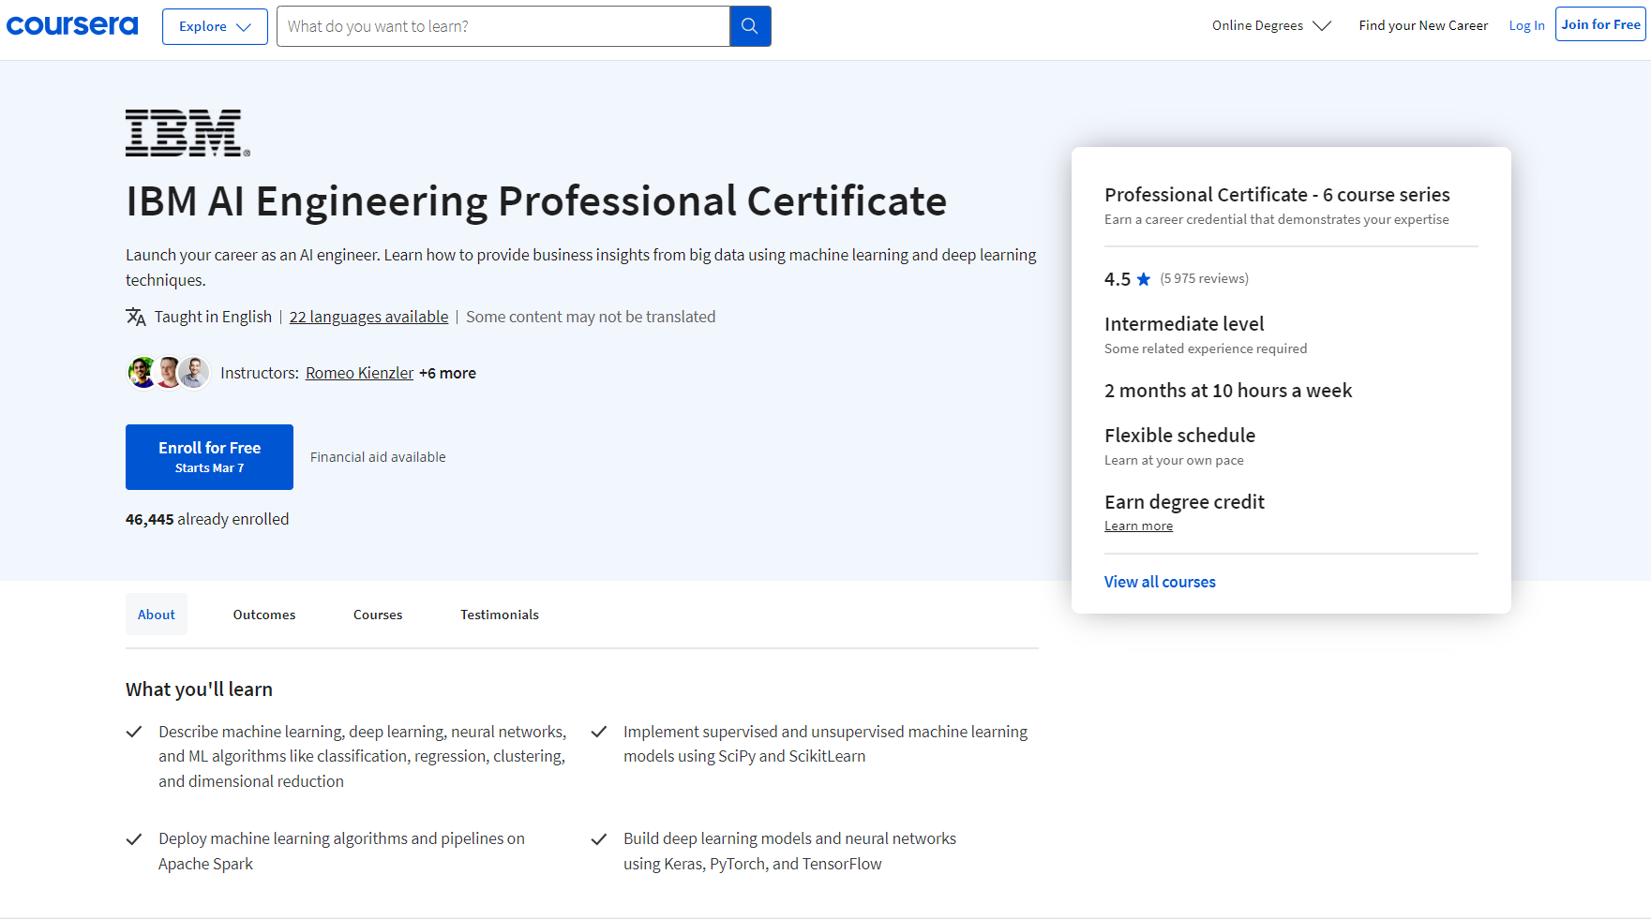Click Learn more under Earn degree credit

pyautogui.click(x=1138, y=526)
